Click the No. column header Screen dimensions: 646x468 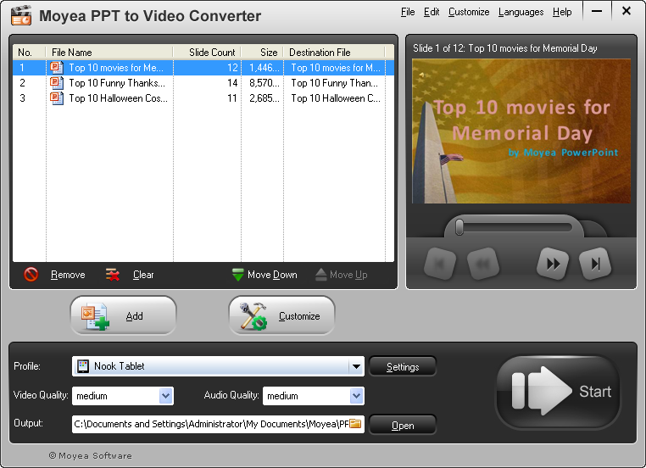click(x=30, y=53)
